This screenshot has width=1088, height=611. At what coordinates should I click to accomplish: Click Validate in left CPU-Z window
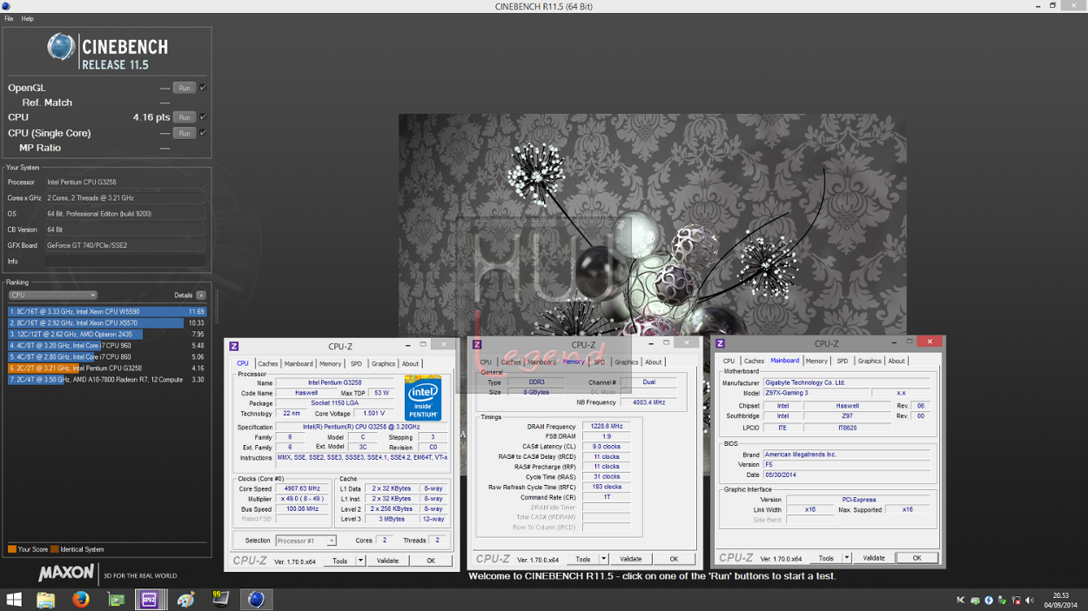click(x=387, y=561)
